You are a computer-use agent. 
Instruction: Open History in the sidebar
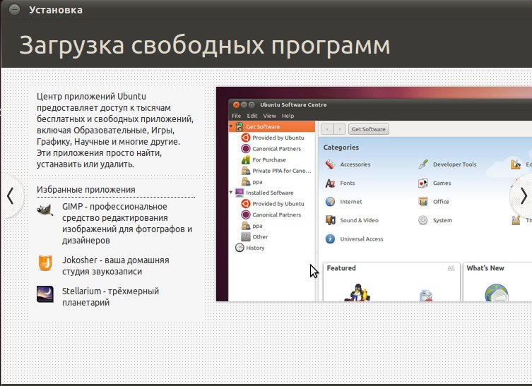tap(249, 248)
